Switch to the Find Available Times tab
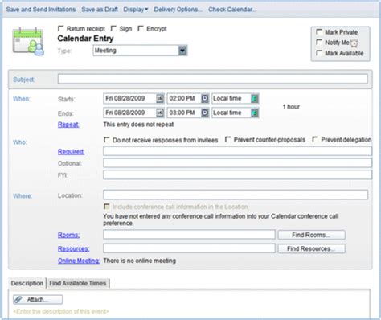This screenshot has height=320, width=381. tap(78, 283)
